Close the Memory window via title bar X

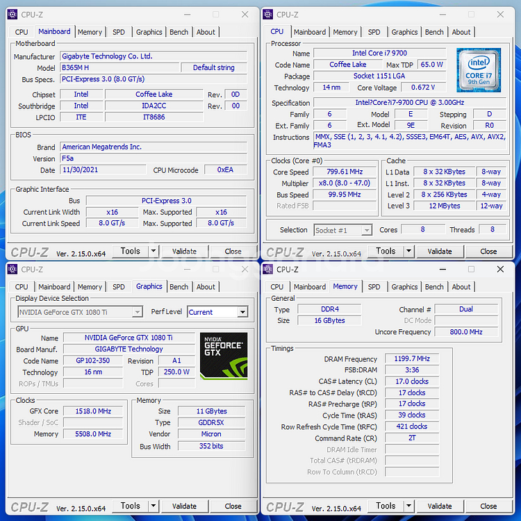(x=500, y=270)
